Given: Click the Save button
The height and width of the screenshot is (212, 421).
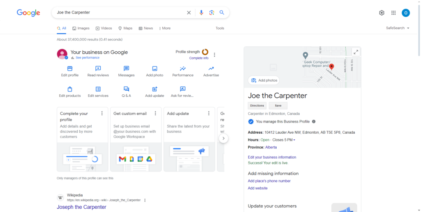Looking at the screenshot, I should pyautogui.click(x=278, y=105).
